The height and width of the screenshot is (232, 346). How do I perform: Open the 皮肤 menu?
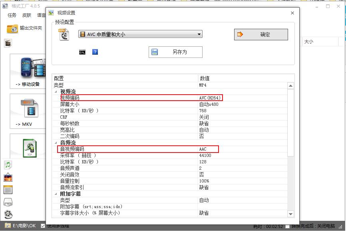[27, 15]
